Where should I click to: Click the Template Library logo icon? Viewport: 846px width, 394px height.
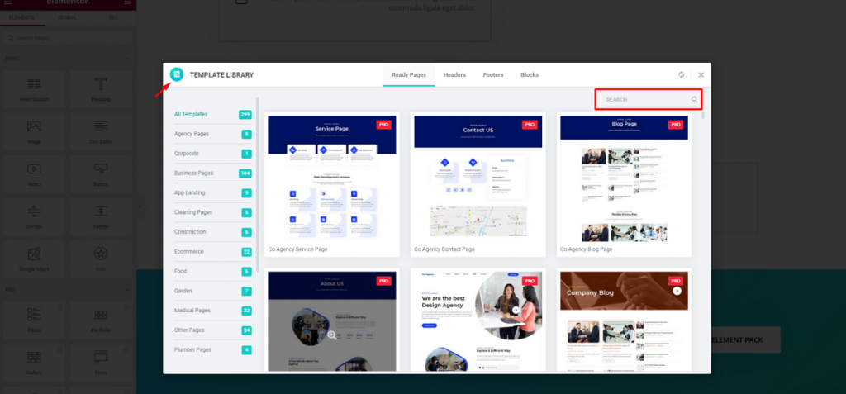coord(177,74)
